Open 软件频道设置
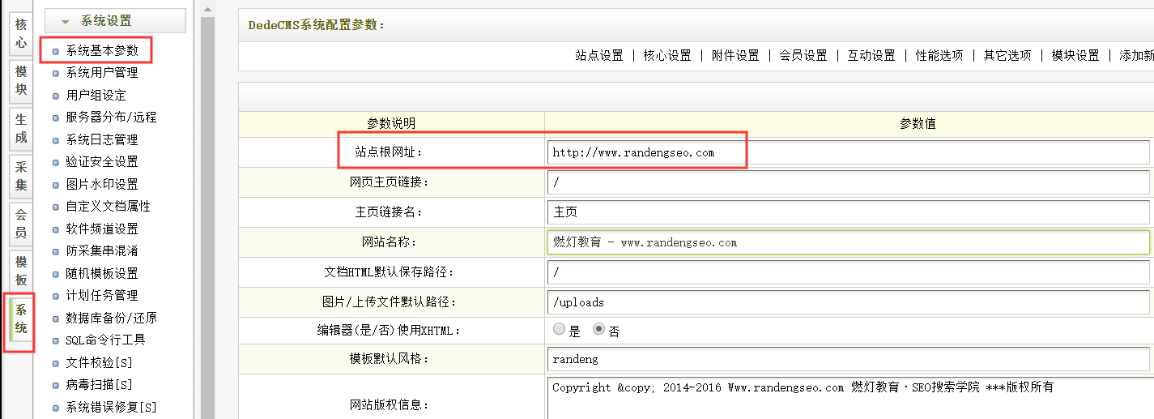Screen dimensions: 1154x419 (x=102, y=229)
